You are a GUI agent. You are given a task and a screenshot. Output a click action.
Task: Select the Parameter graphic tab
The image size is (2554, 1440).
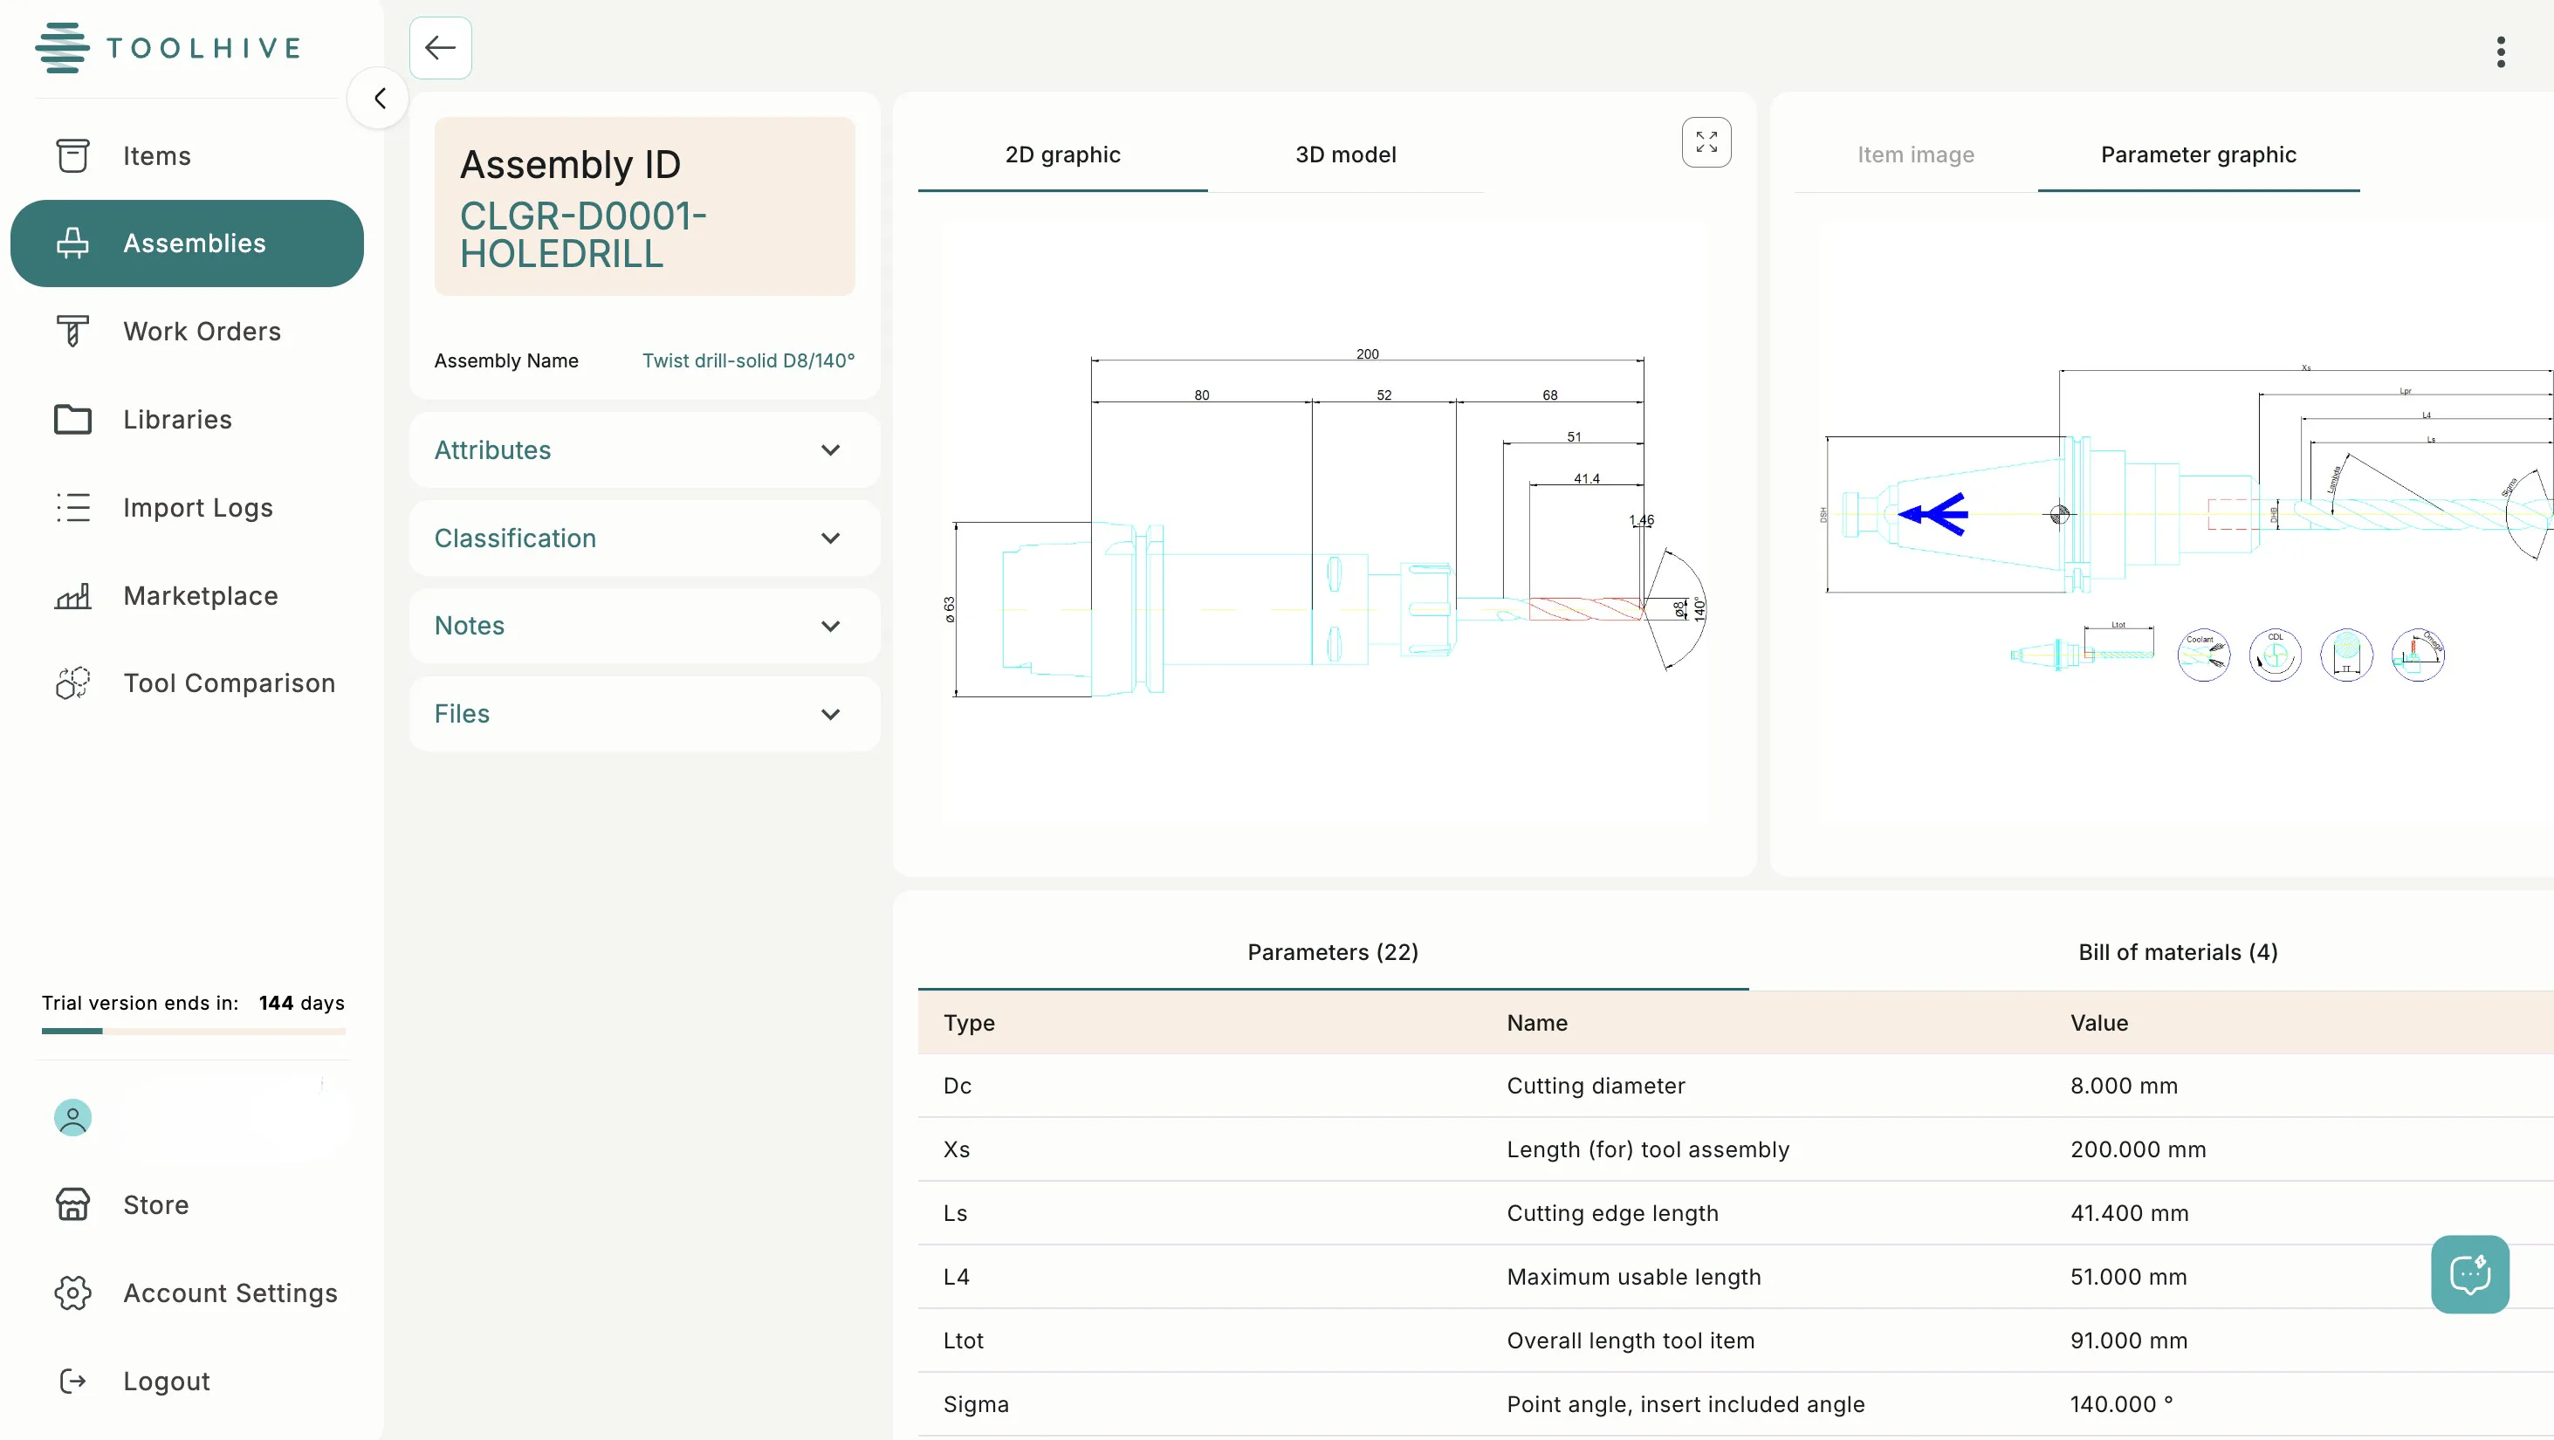coord(2198,154)
